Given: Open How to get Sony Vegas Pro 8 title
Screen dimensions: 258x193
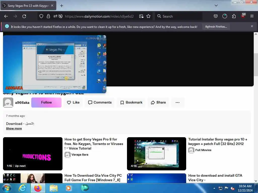Looking at the screenshot, I should coord(94,144).
